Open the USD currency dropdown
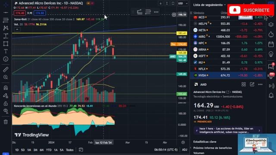 point(182,3)
